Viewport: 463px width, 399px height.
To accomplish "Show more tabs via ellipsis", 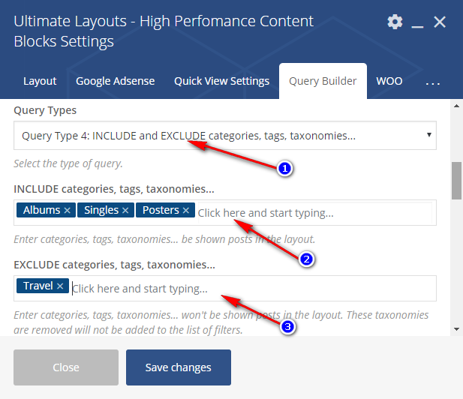I will pyautogui.click(x=432, y=82).
